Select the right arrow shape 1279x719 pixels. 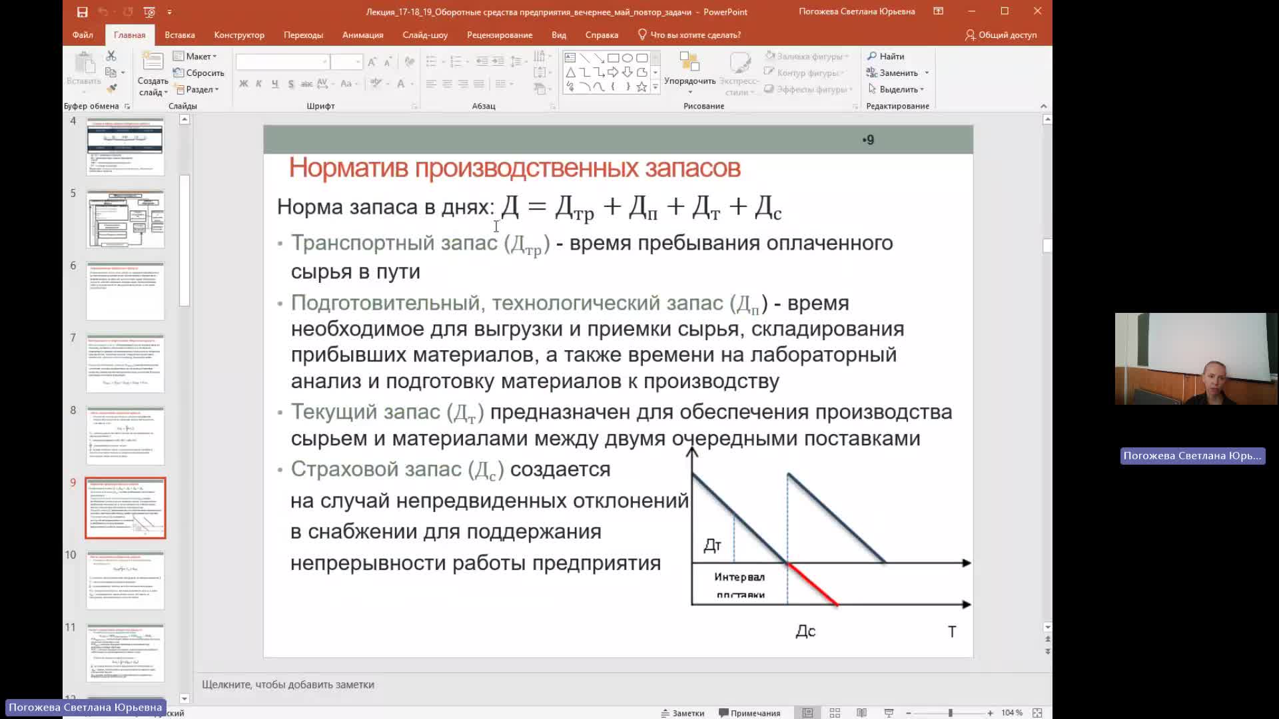tap(613, 73)
